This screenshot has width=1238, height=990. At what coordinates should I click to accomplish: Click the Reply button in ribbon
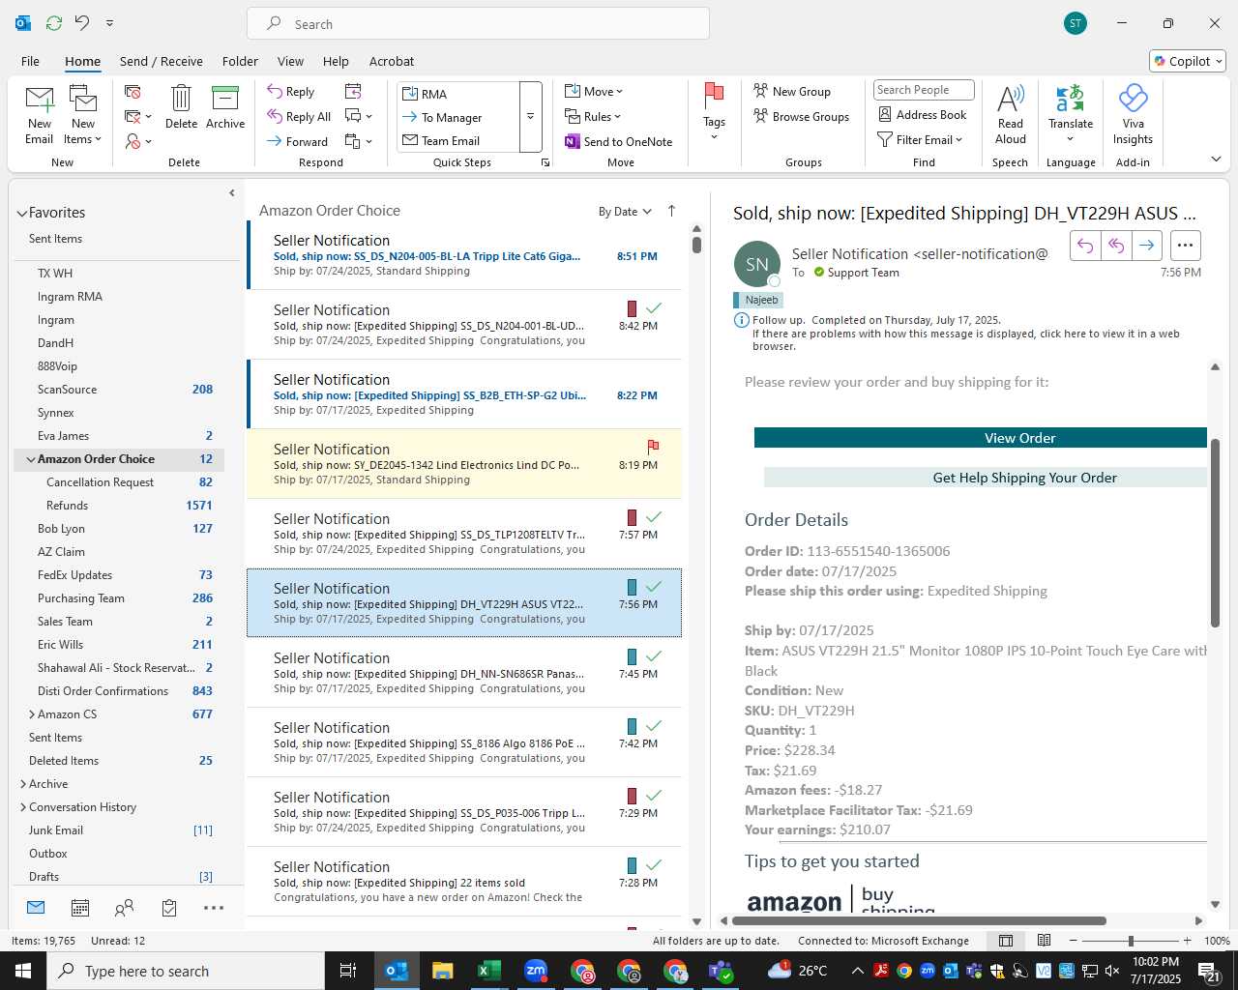291,92
